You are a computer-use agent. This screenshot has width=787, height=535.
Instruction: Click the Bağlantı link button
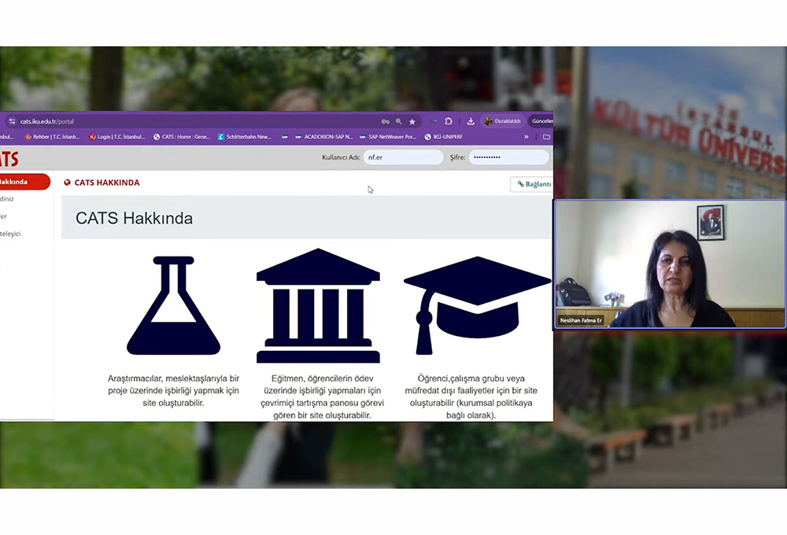533,184
